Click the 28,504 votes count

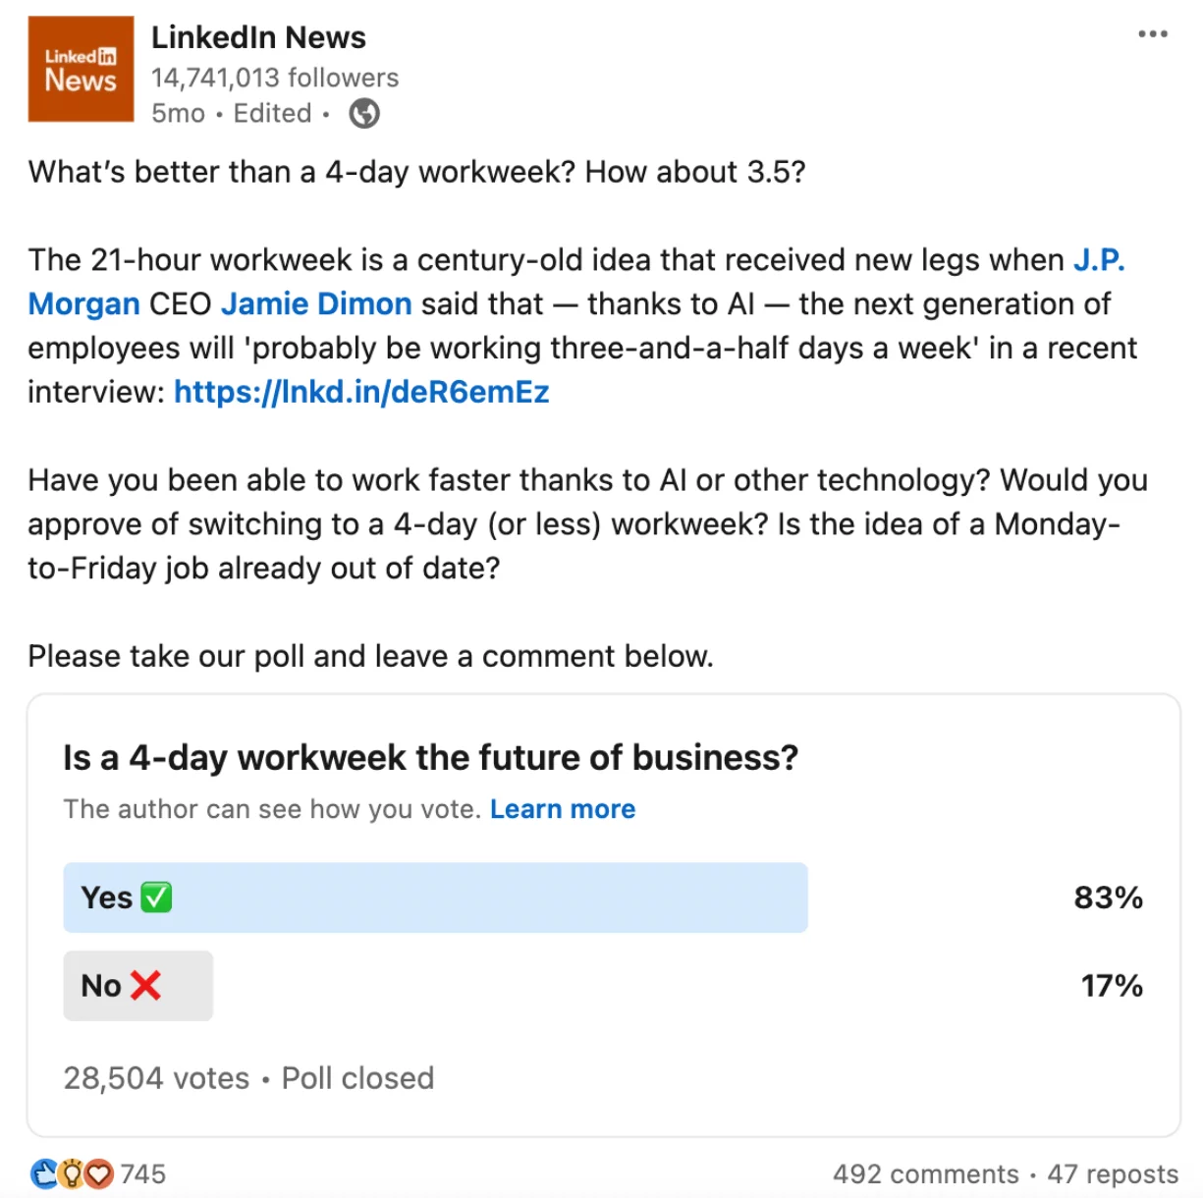[x=156, y=1078]
